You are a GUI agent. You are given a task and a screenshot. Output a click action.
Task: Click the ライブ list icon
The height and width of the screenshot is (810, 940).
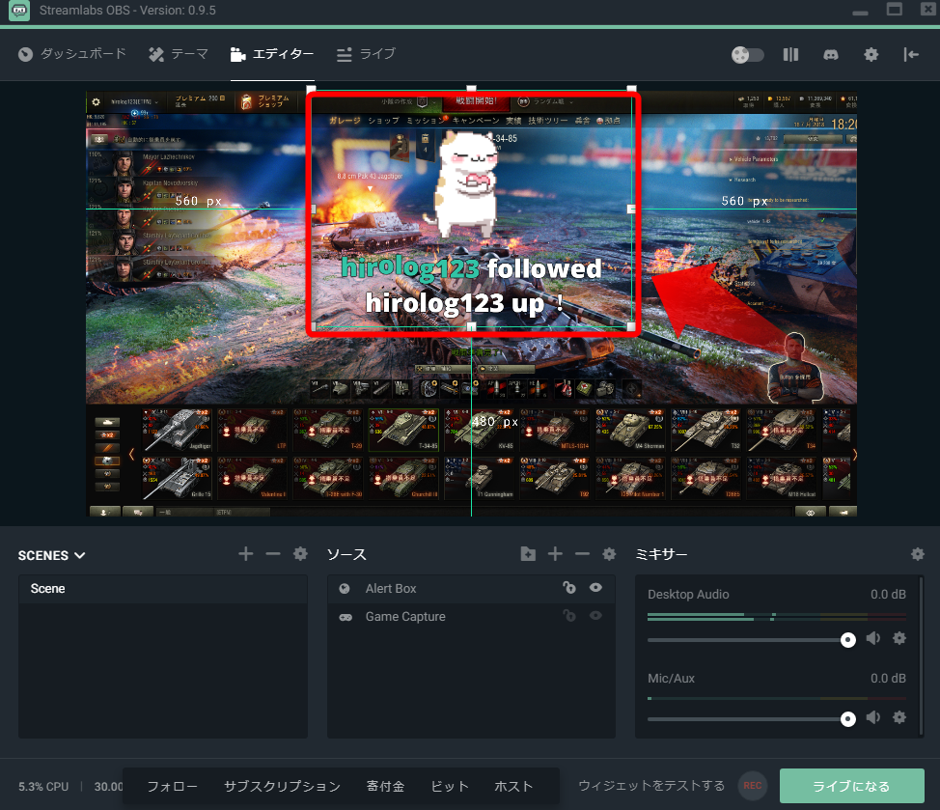[345, 55]
